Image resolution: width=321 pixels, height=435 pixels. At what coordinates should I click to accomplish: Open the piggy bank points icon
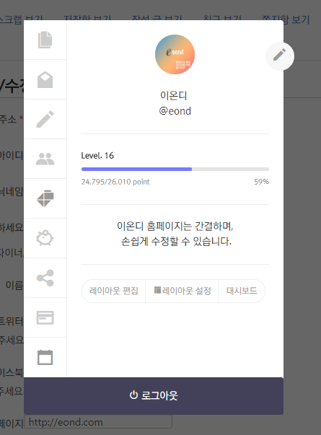(45, 238)
